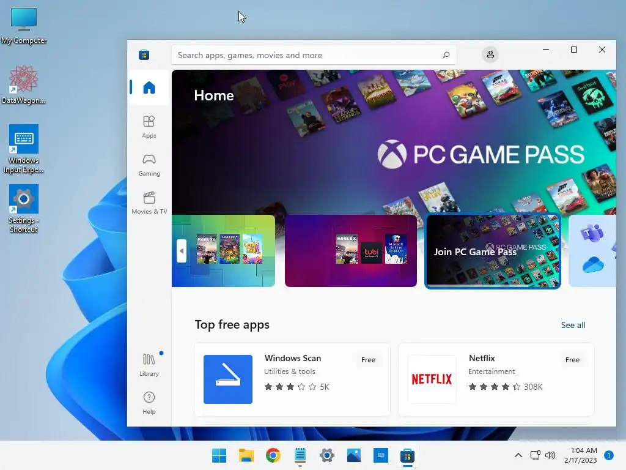The height and width of the screenshot is (470, 626).
Task: Close the Microsoft Store window
Action: [x=602, y=50]
